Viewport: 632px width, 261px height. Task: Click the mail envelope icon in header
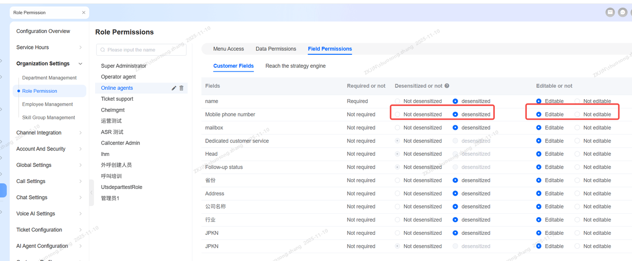click(610, 12)
